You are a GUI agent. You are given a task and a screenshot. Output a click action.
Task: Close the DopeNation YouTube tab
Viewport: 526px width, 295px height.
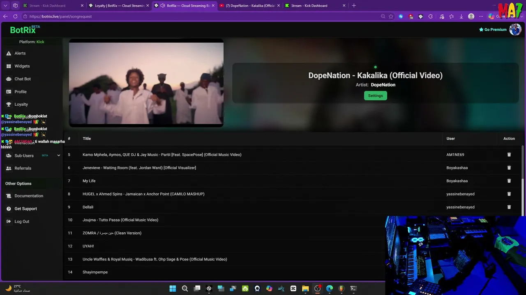pyautogui.click(x=279, y=6)
